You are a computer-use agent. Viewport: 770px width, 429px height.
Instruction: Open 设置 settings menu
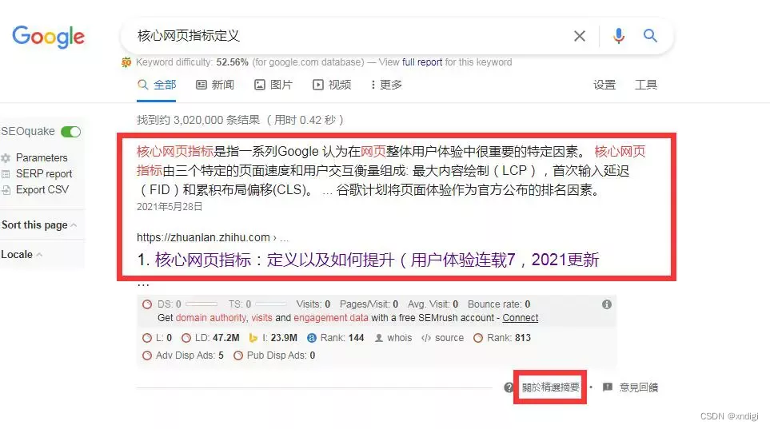604,85
